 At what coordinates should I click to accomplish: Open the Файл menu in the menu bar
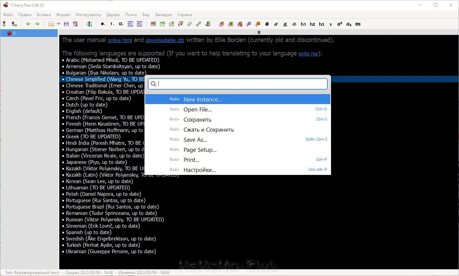[x=8, y=15]
